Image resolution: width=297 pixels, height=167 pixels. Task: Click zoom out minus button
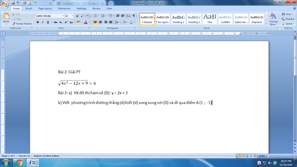pyautogui.click(x=268, y=156)
